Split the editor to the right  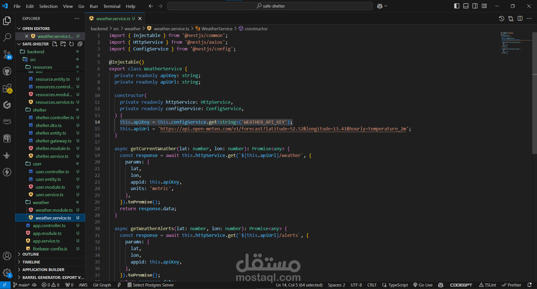pyautogui.click(x=520, y=19)
